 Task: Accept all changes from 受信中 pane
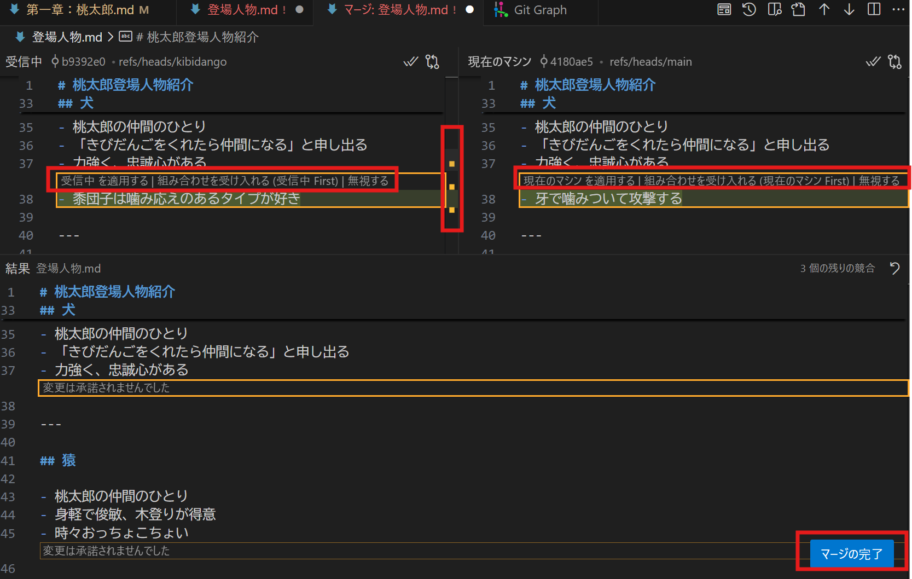pos(410,62)
